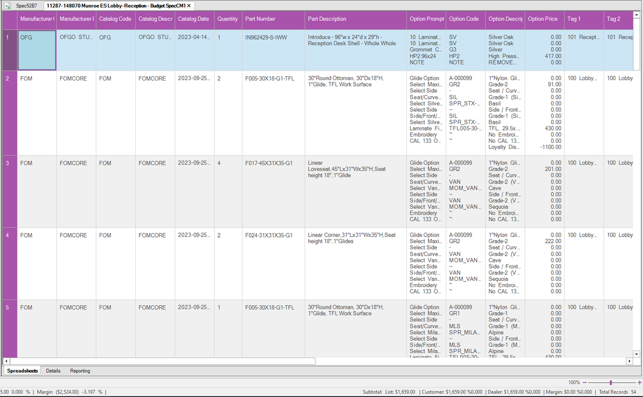Click the Catalog Description column header
This screenshot has height=397, width=643.
pos(155,19)
